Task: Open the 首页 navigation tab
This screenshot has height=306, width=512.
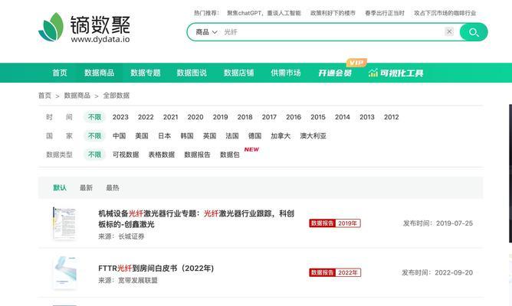Action: click(x=60, y=73)
